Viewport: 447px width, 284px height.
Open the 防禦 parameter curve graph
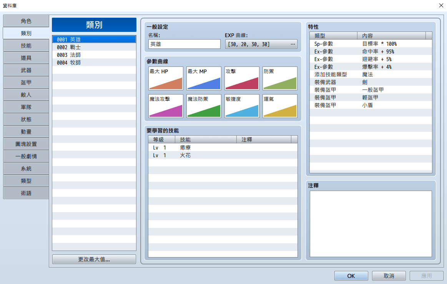click(280, 78)
